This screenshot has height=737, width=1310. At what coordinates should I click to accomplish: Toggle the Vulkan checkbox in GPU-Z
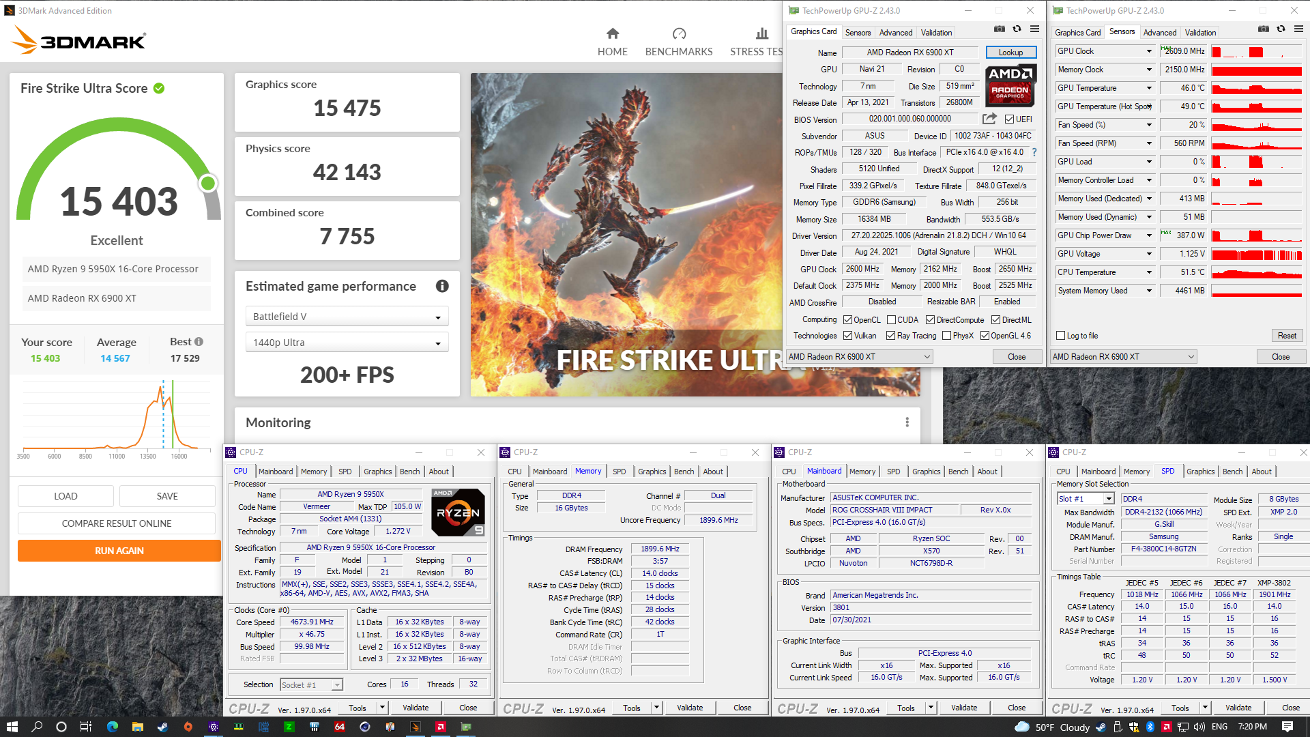pos(847,336)
